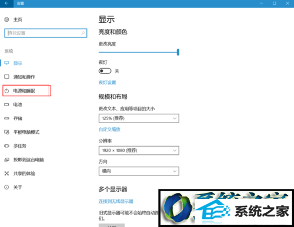Toggle the Night light switch
The width and height of the screenshot is (294, 227).
point(105,71)
